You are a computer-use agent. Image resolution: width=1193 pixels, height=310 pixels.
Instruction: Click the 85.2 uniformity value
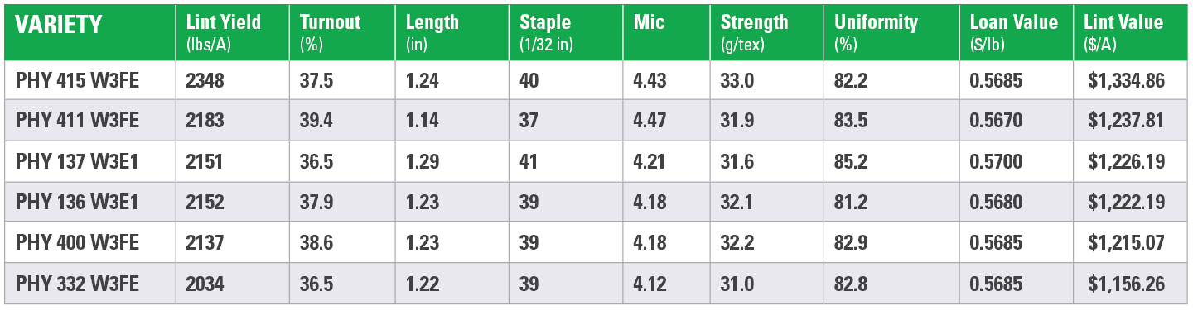pyautogui.click(x=852, y=162)
